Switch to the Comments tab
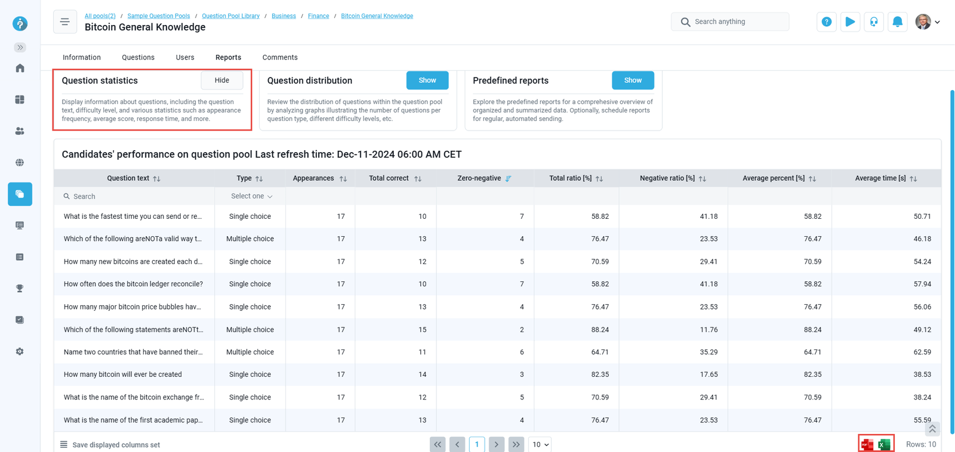The height and width of the screenshot is (452, 955). tap(279, 58)
